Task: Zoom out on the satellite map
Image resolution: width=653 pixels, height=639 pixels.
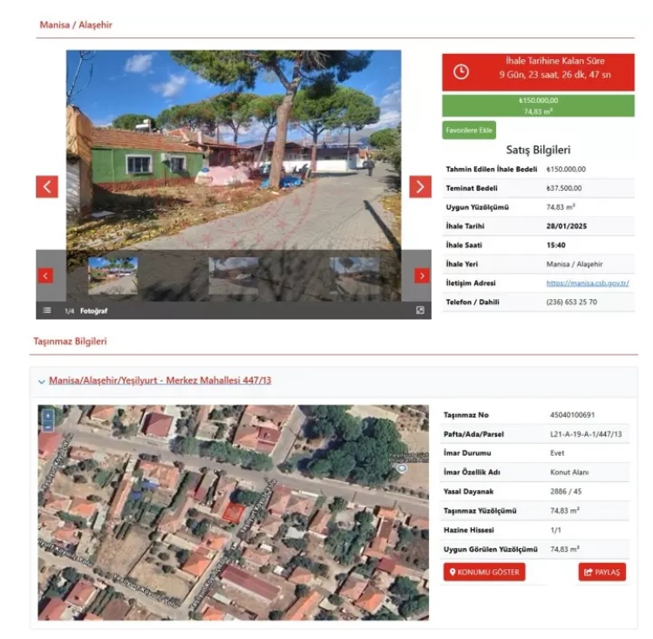Action: [48, 427]
